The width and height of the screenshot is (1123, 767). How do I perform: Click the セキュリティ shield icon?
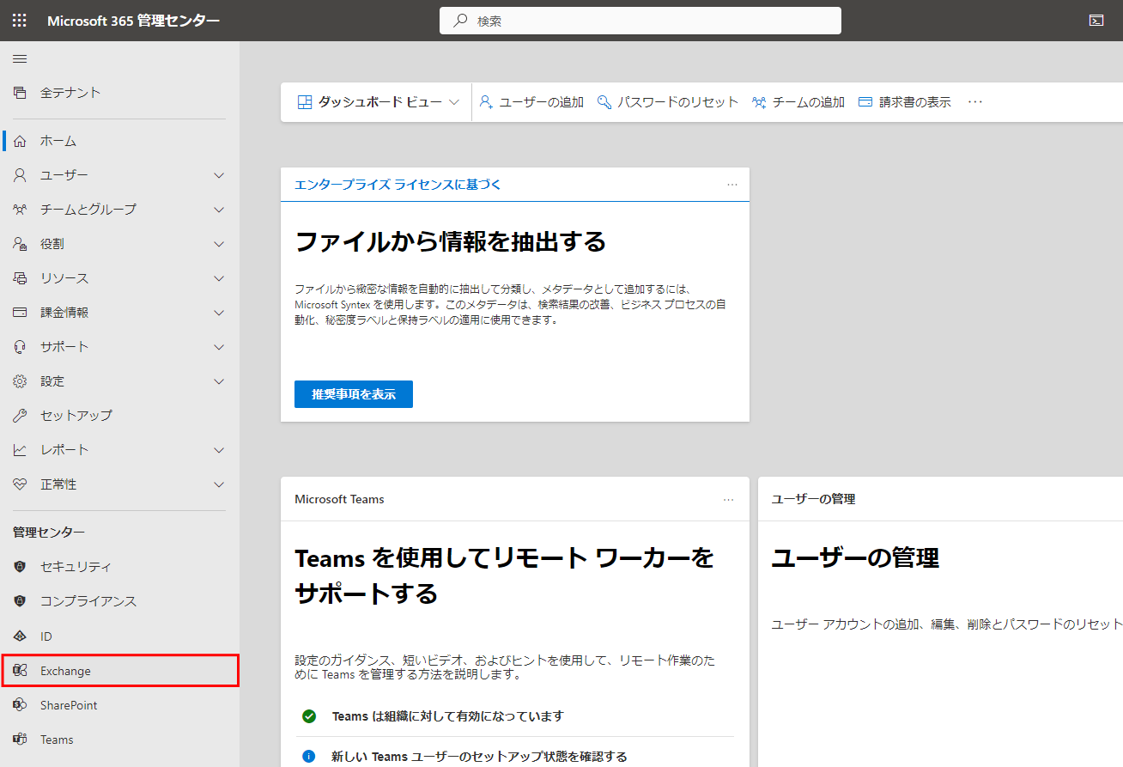(x=20, y=567)
